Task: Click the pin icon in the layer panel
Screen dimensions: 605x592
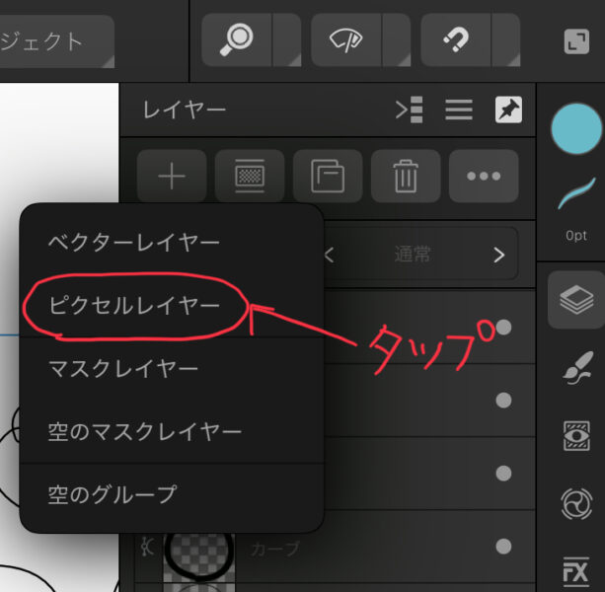Action: coord(508,110)
